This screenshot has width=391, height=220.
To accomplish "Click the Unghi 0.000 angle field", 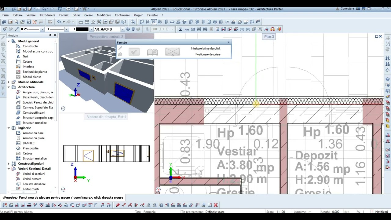I will [x=335, y=212].
